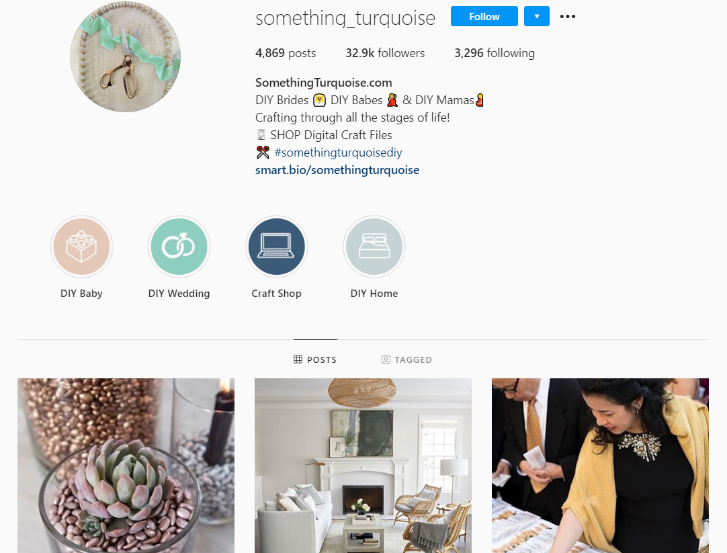
Task: Click the 4,869 posts count
Action: 286,53
